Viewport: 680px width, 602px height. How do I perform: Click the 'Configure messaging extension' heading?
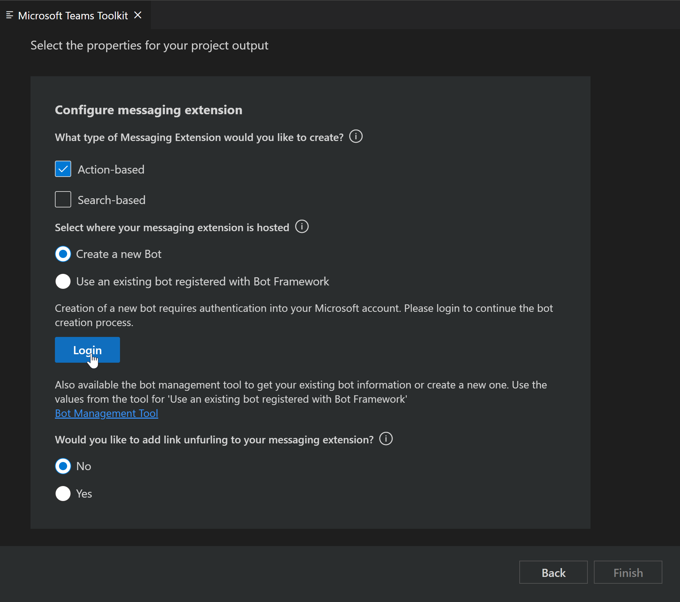(x=148, y=110)
